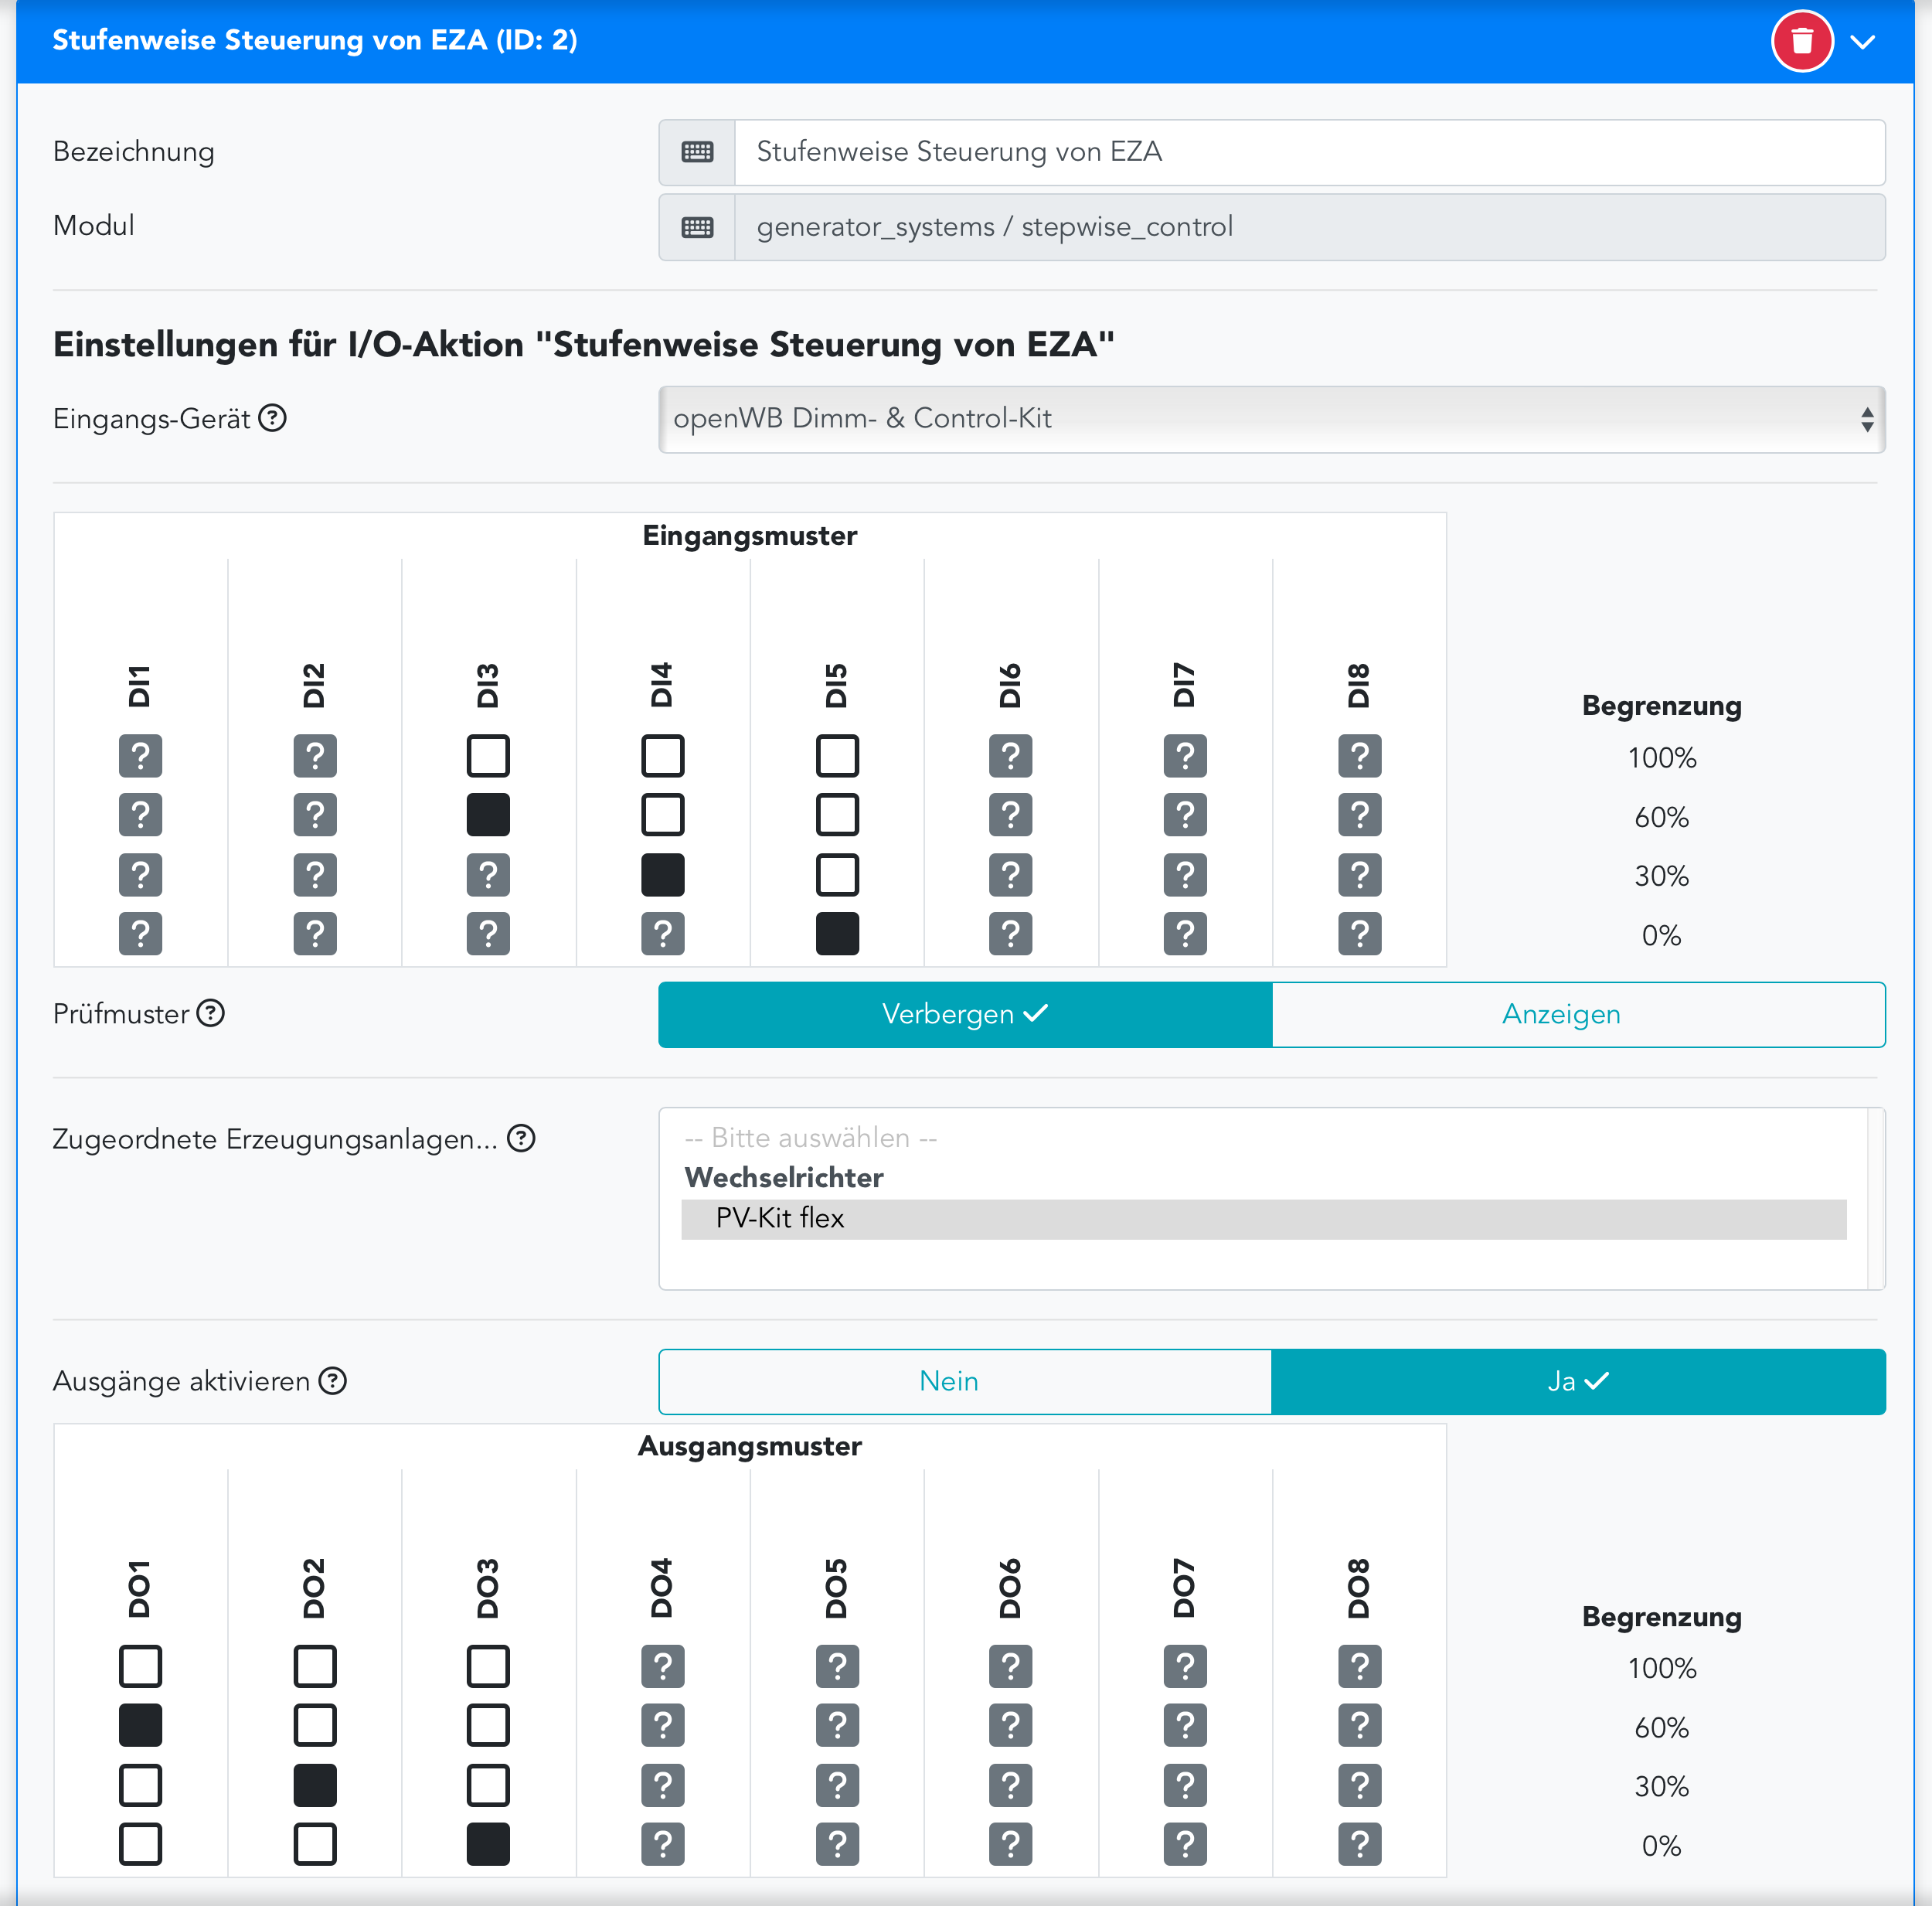Toggle DI3 checkbox in 60% row
1932x1906 pixels.
[488, 815]
